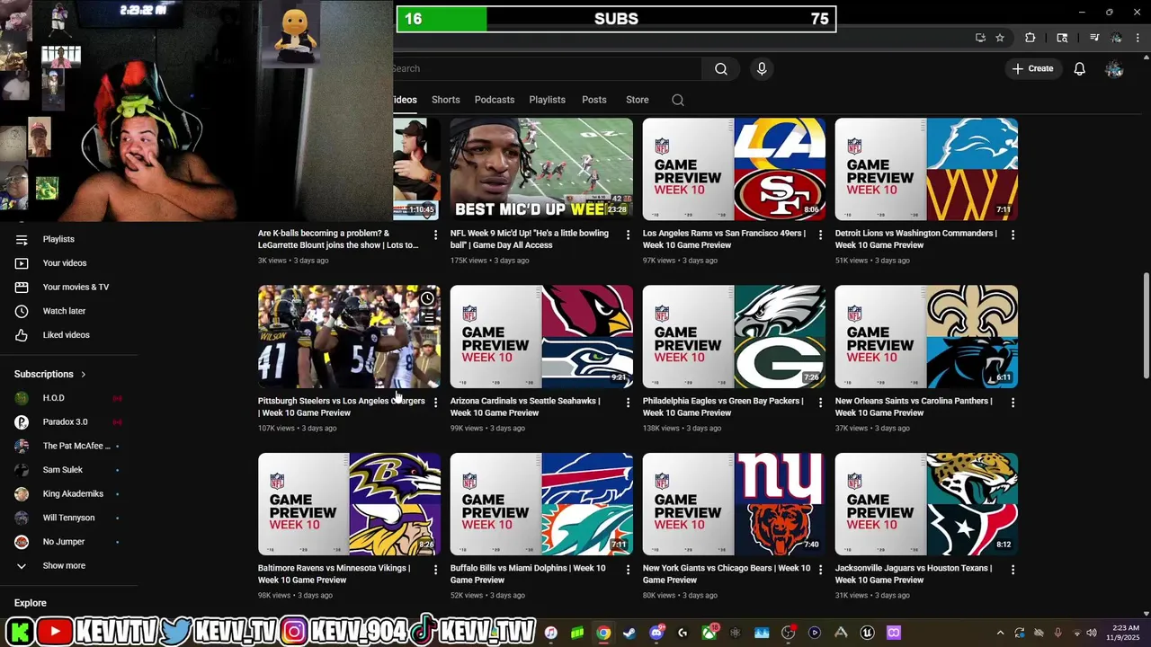Open the taskbar clock showing 2:23 AM
The width and height of the screenshot is (1151, 647).
coord(1124,633)
